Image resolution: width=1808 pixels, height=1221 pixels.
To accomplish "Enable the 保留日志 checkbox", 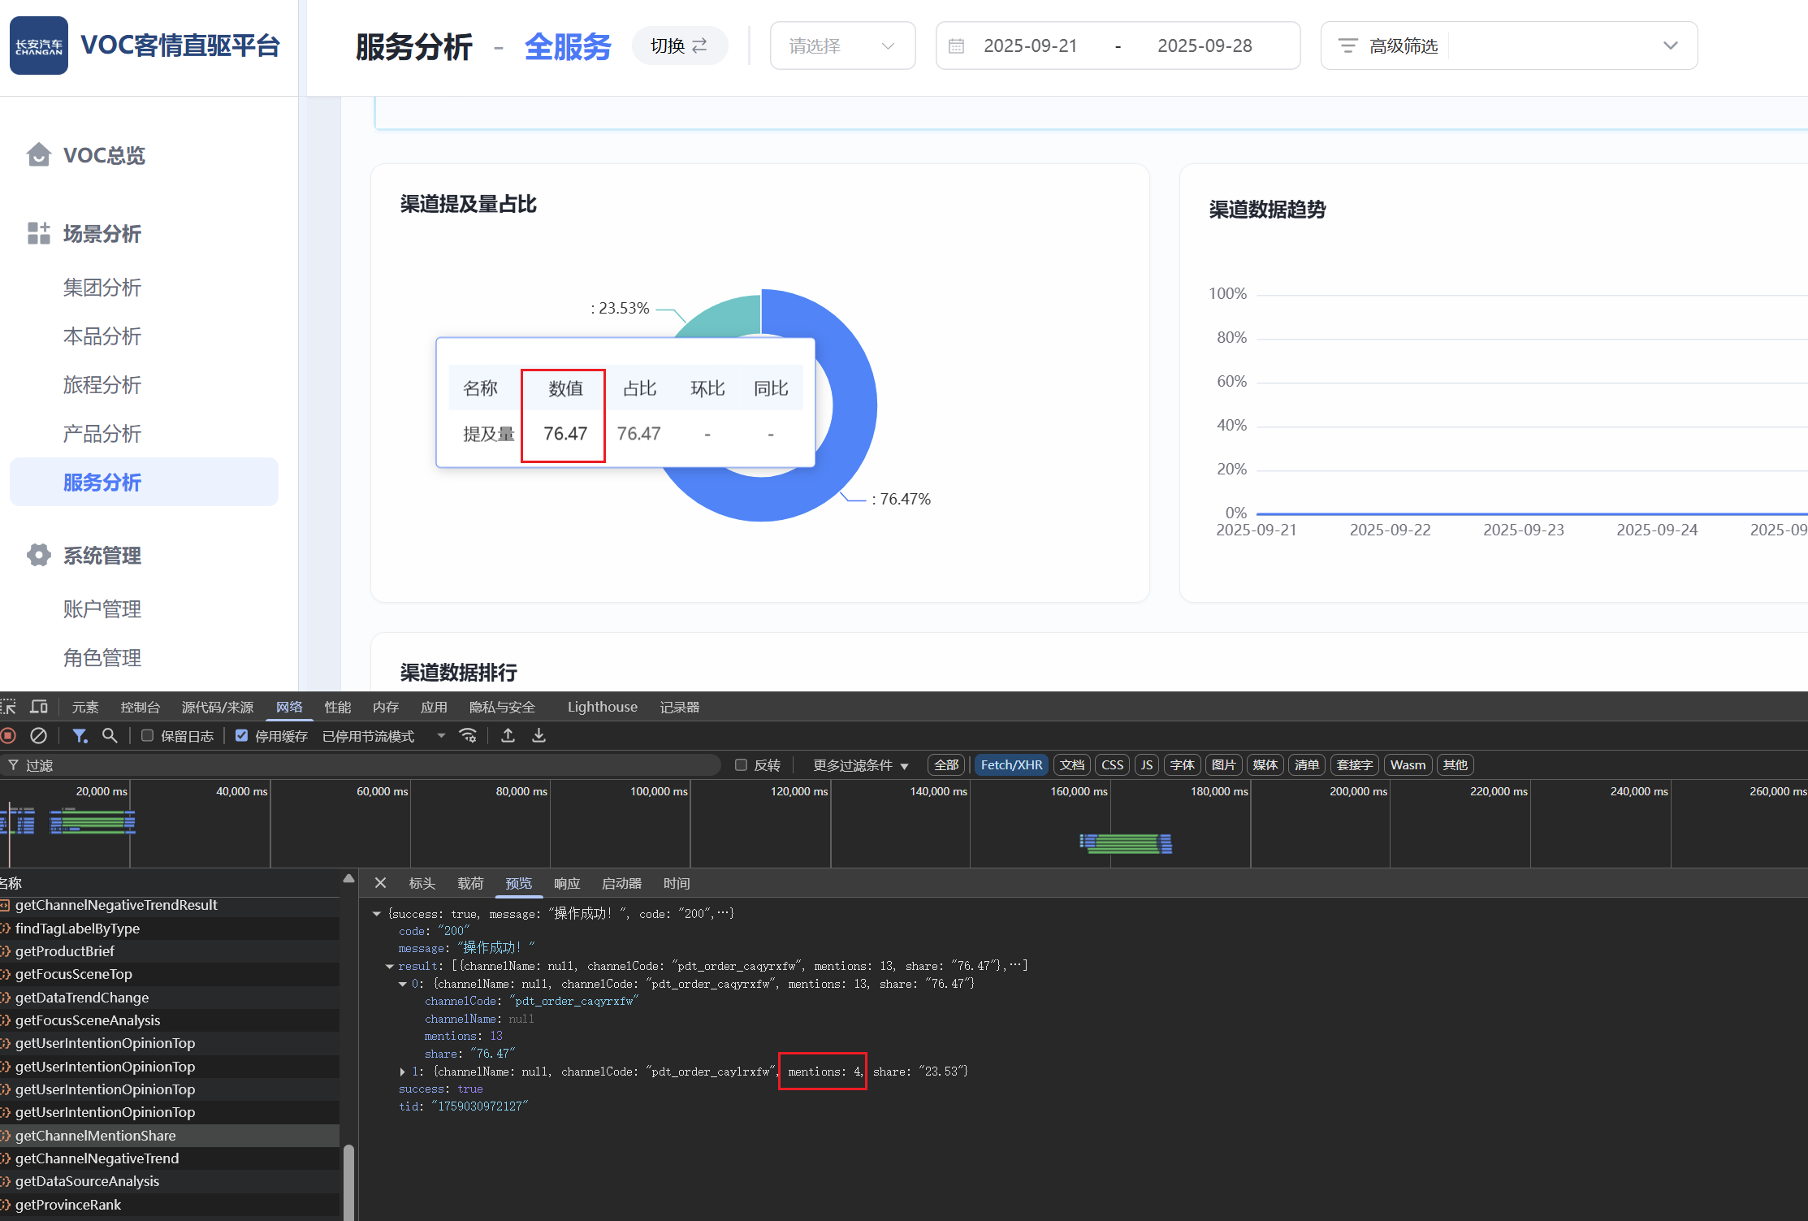I will click(148, 736).
